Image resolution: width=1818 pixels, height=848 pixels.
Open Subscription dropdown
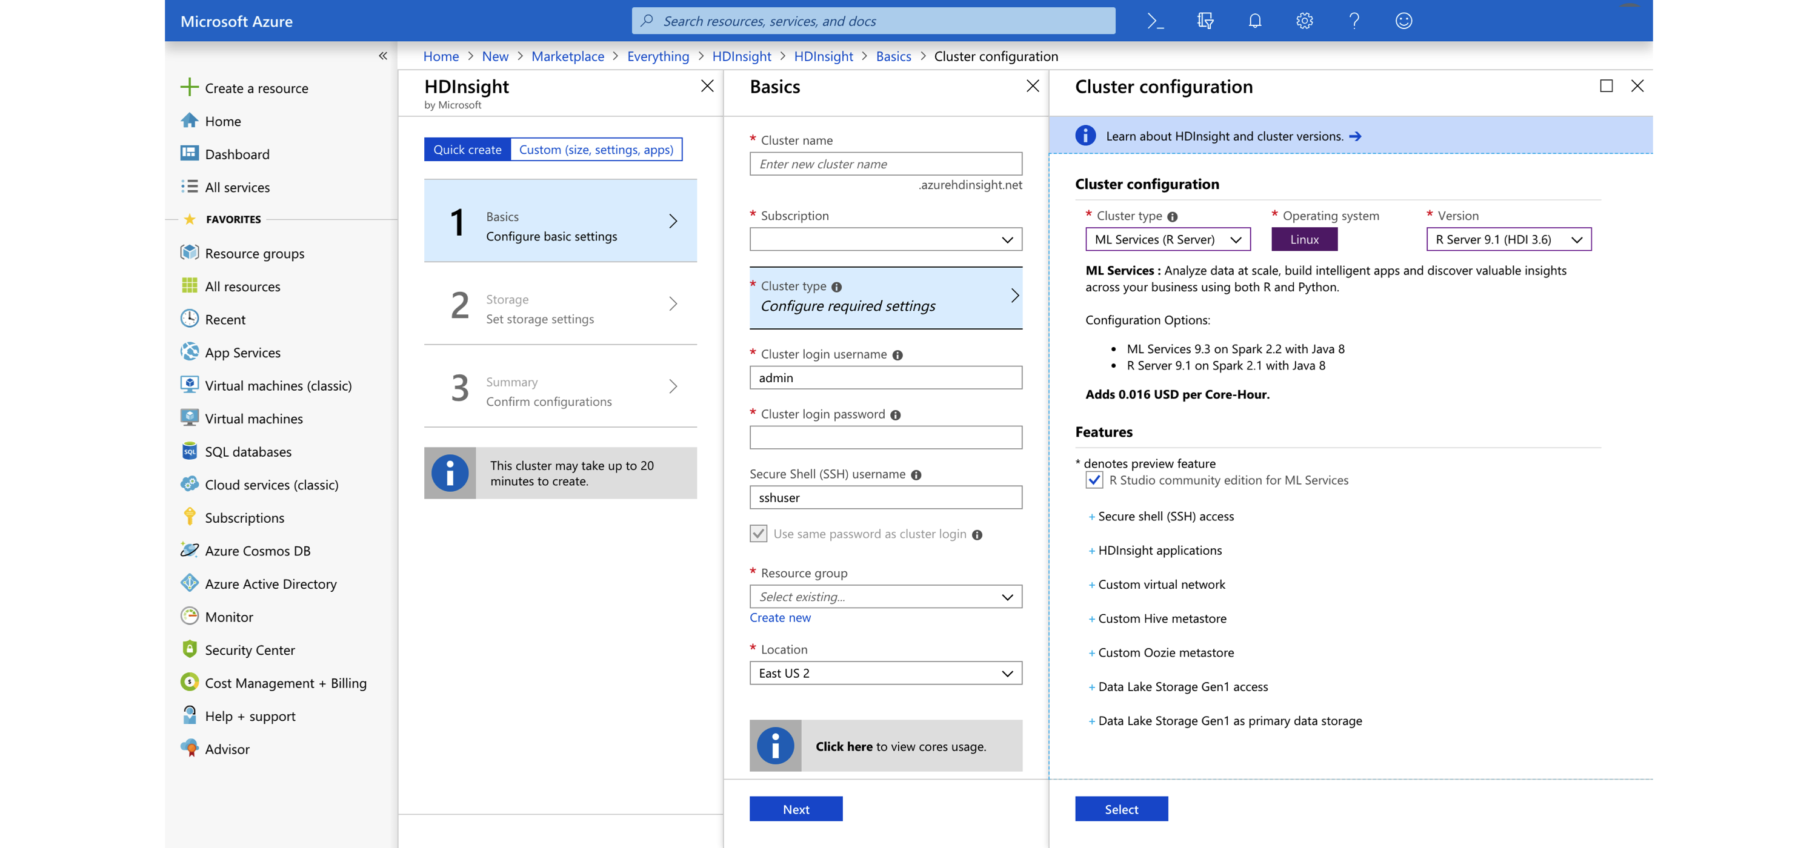coord(886,240)
